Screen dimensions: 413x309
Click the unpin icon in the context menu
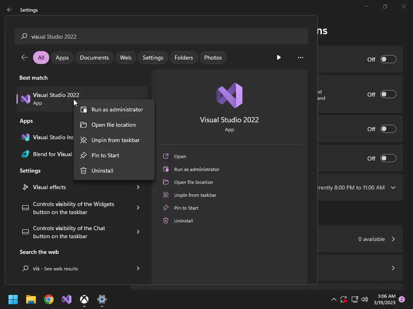(x=83, y=140)
